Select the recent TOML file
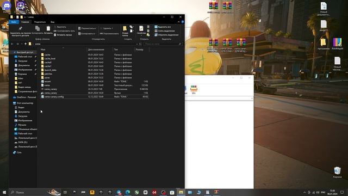Image resolution: width=348 pixels, height=196 pixels. click(94, 82)
